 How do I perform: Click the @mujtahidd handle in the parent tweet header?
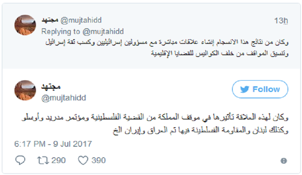pyautogui.click(x=82, y=21)
